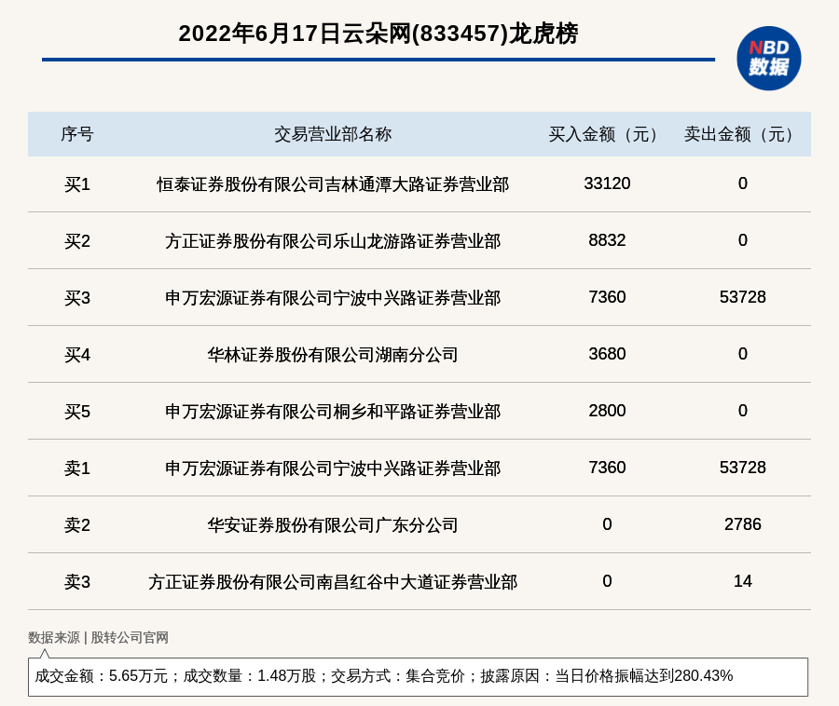Click buy amount 7360 in 卖1 row
This screenshot has width=839, height=706.
tap(607, 468)
